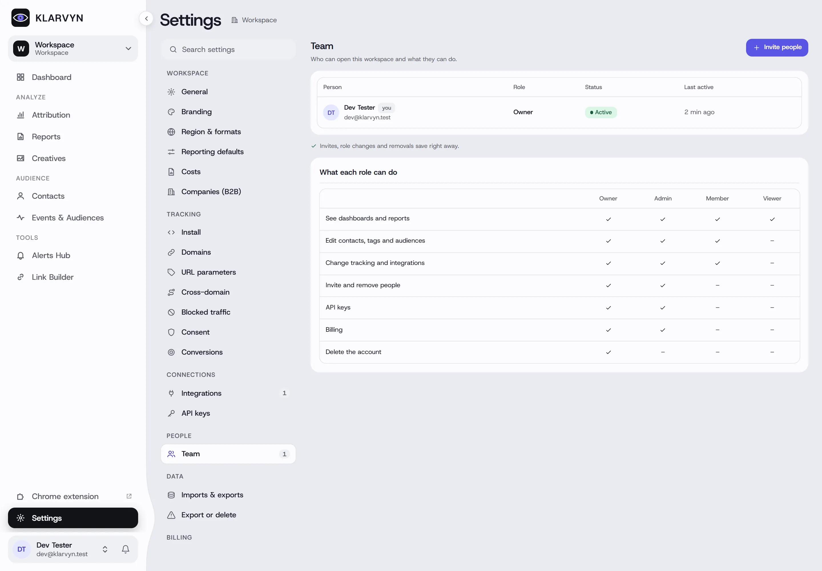Click the dev@klarvyn.test email in team table
The width and height of the screenshot is (822, 571).
click(x=367, y=118)
